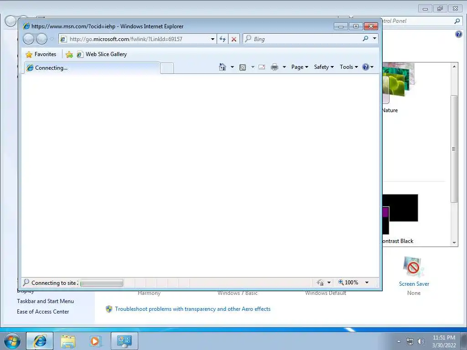Click Harmony theme label
The image size is (467, 350).
[149, 293]
